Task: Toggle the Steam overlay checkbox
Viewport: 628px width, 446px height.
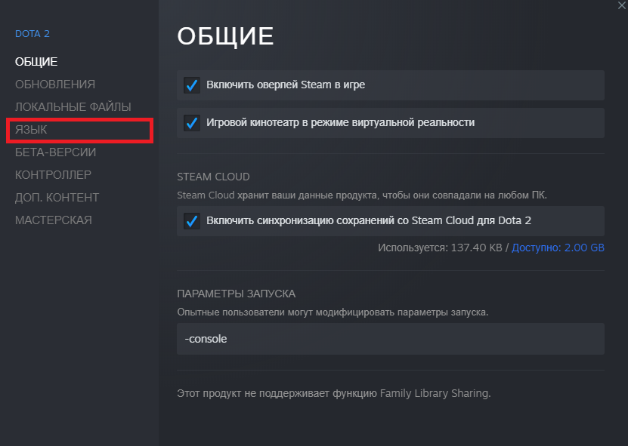Action: (192, 85)
